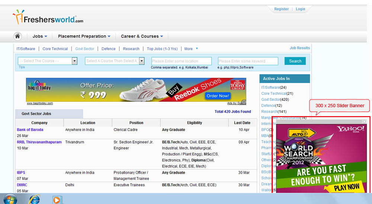Switch to Core Technical category tab
The width and height of the screenshot is (372, 204).
tap(55, 49)
